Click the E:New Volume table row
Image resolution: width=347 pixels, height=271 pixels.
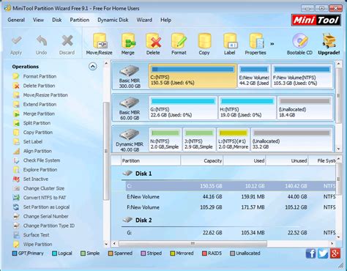pyautogui.click(x=231, y=196)
